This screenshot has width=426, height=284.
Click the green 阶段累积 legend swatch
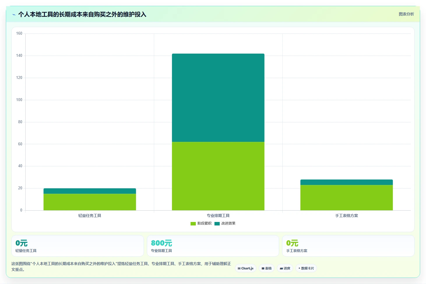[193, 224]
